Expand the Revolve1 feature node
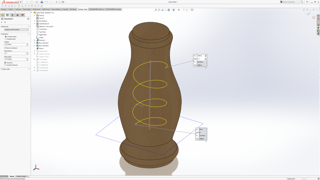The width and height of the screenshot is (320, 180). tap(34, 40)
